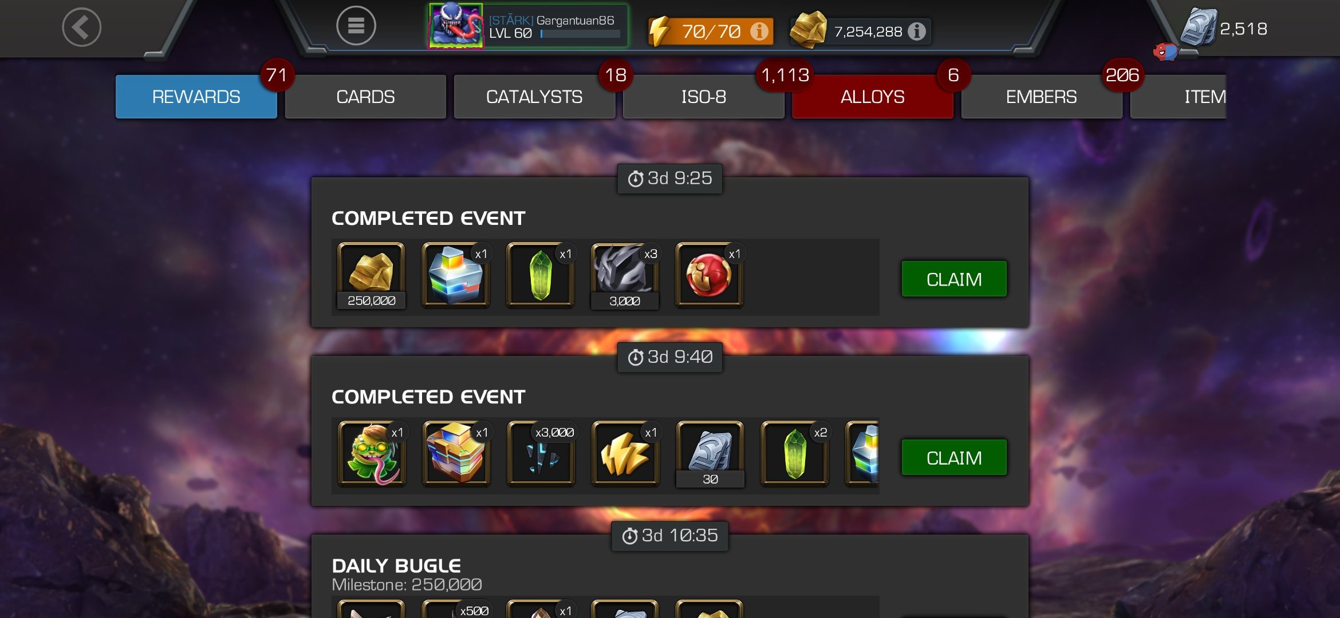1340x618 pixels.
Task: Claim the second completed event rewards
Action: point(954,458)
